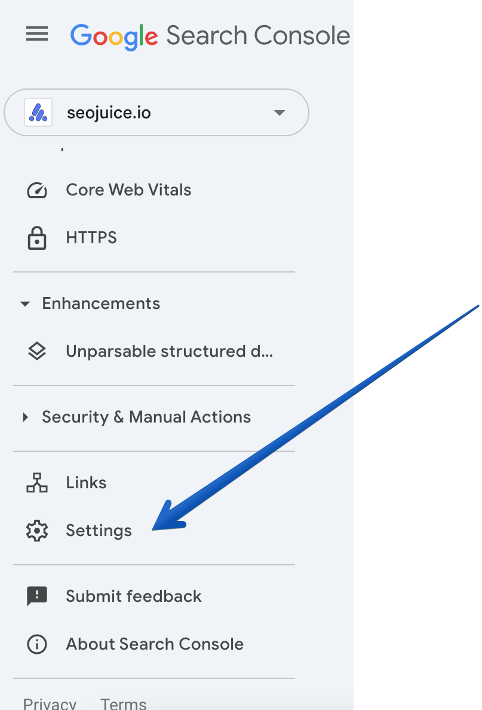Click the About Search Console info icon

click(x=36, y=644)
